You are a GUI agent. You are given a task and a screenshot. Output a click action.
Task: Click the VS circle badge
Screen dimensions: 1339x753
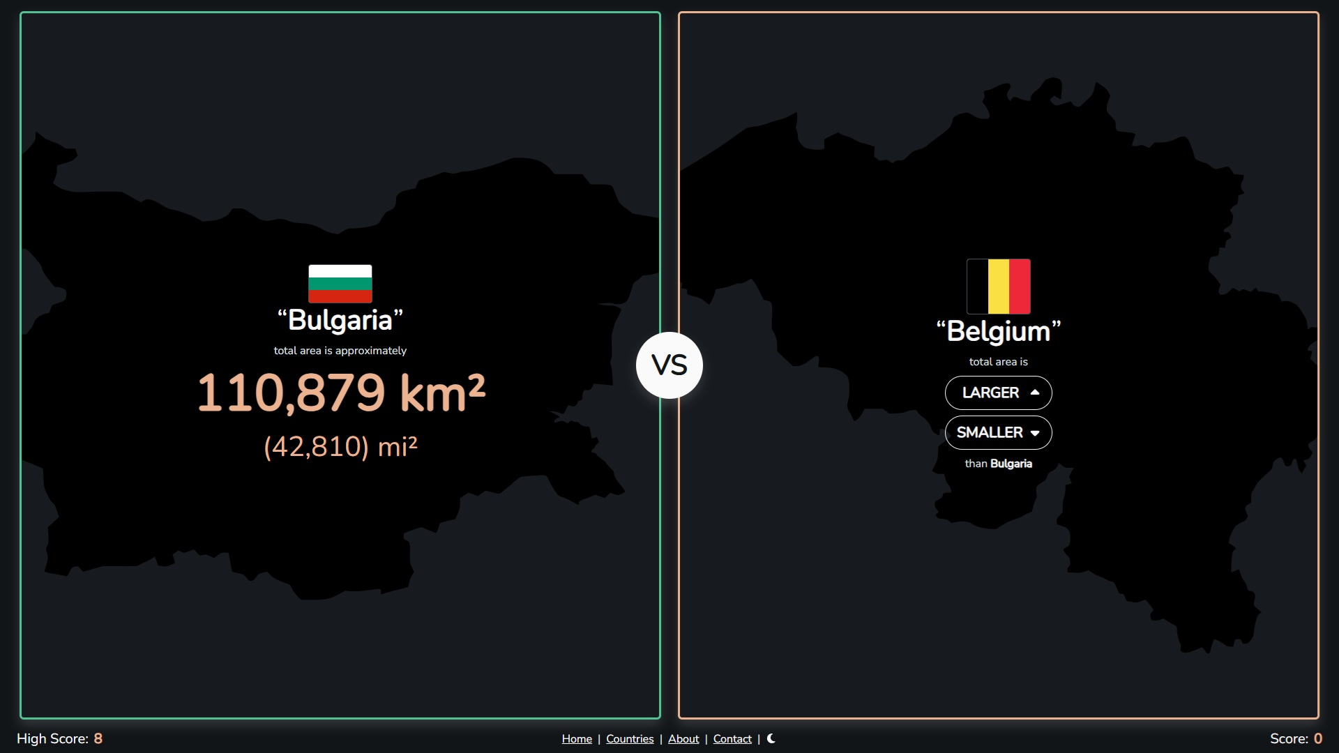(669, 365)
